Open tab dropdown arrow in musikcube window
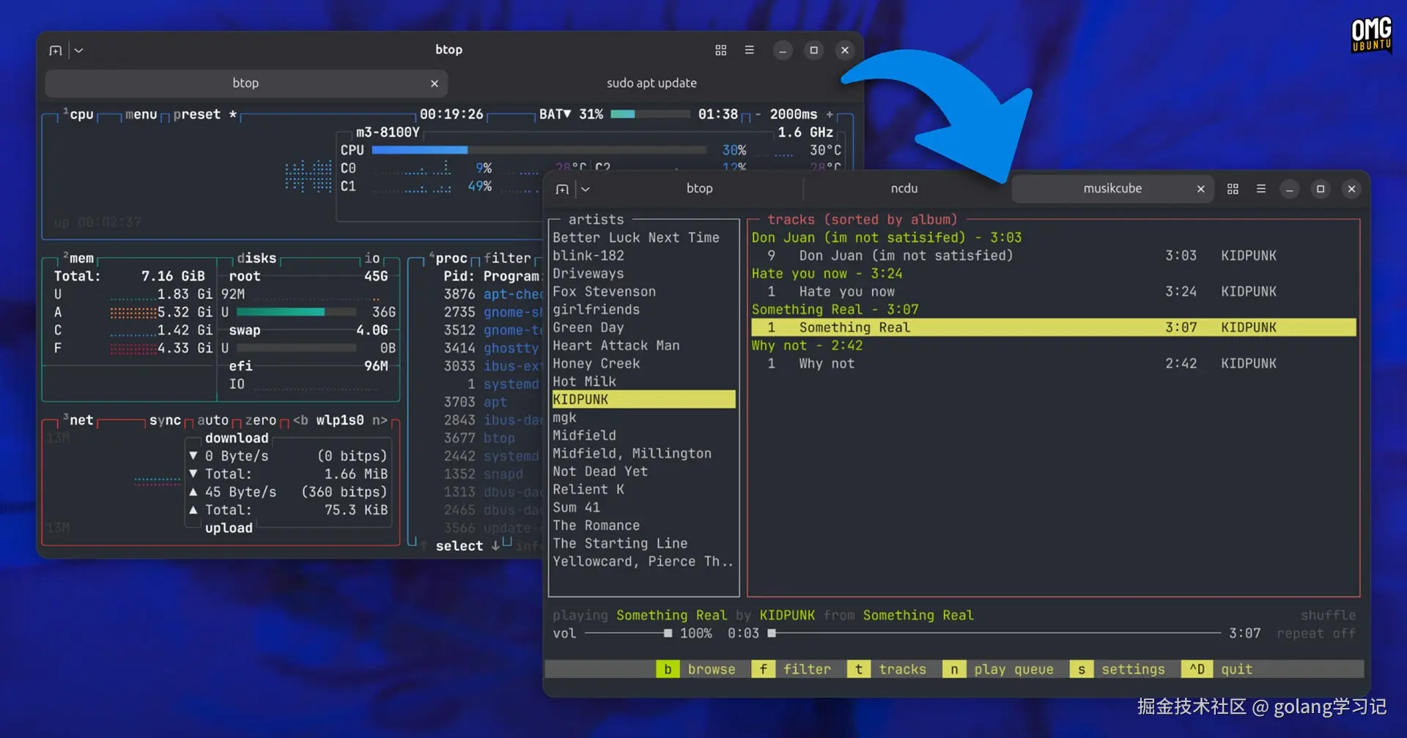This screenshot has width=1407, height=738. tap(586, 189)
